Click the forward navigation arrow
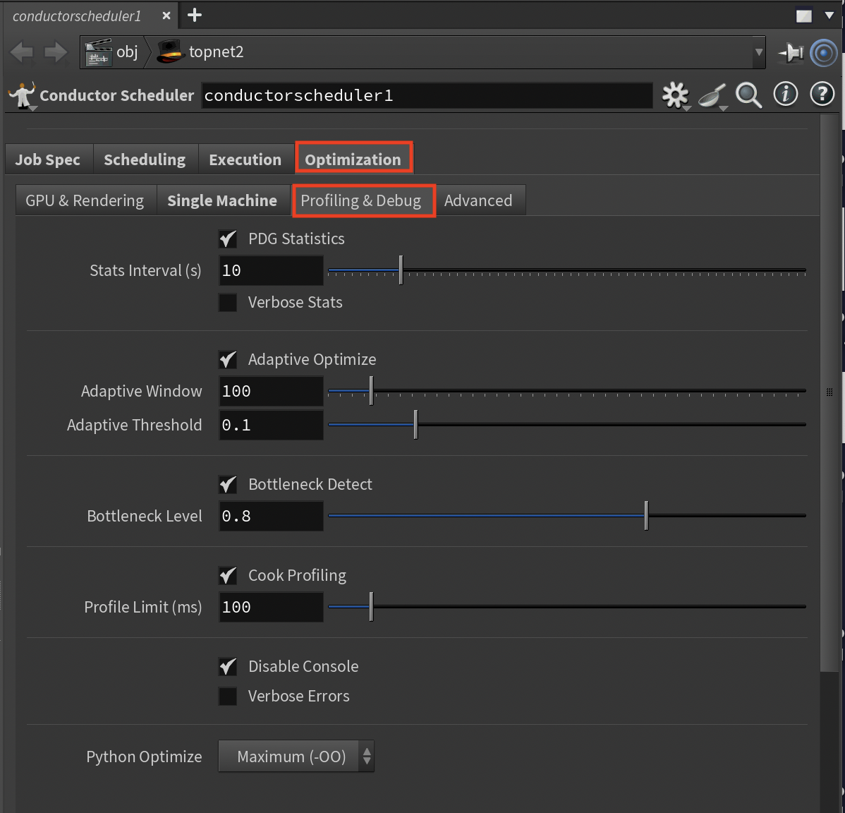The image size is (845, 813). click(56, 52)
